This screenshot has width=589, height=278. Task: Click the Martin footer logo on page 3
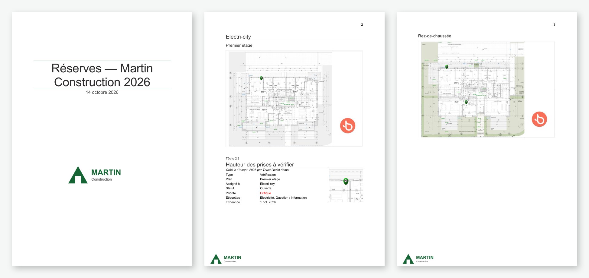click(x=418, y=259)
